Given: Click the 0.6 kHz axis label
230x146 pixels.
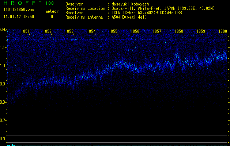Looking at the screenshot, I should 3,139.
